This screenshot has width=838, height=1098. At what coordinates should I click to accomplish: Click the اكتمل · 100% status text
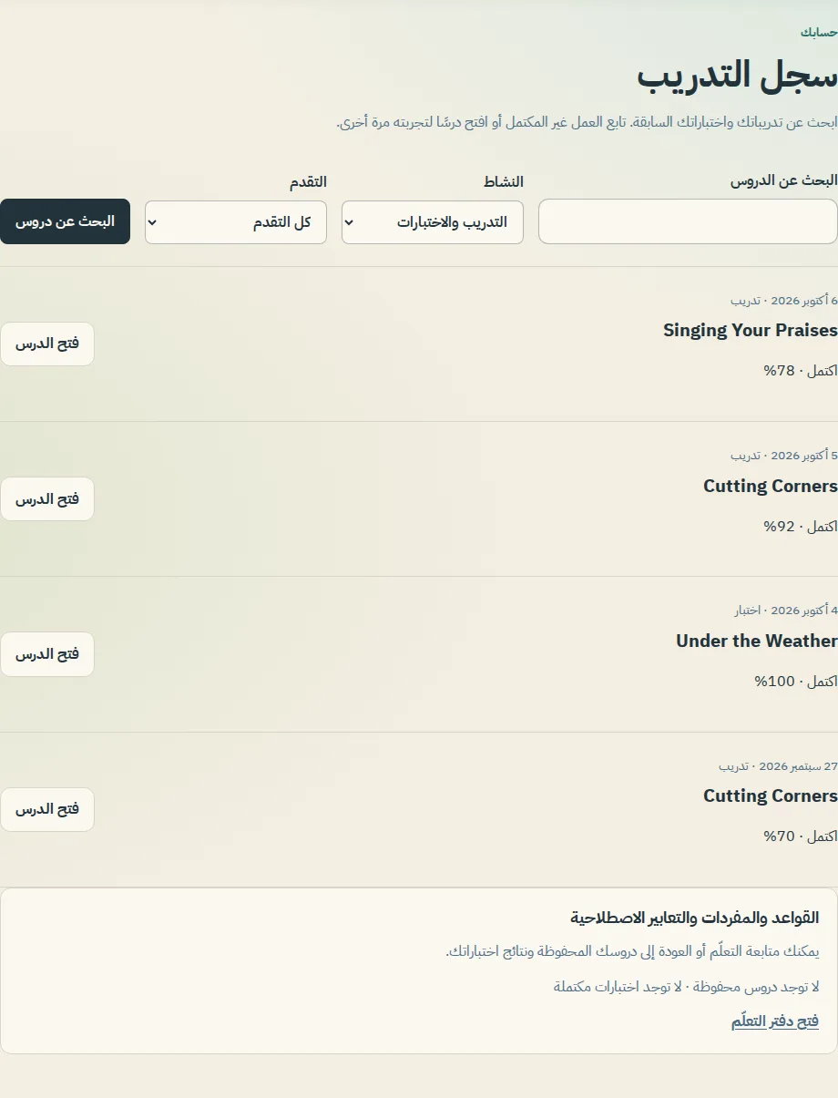click(x=796, y=681)
